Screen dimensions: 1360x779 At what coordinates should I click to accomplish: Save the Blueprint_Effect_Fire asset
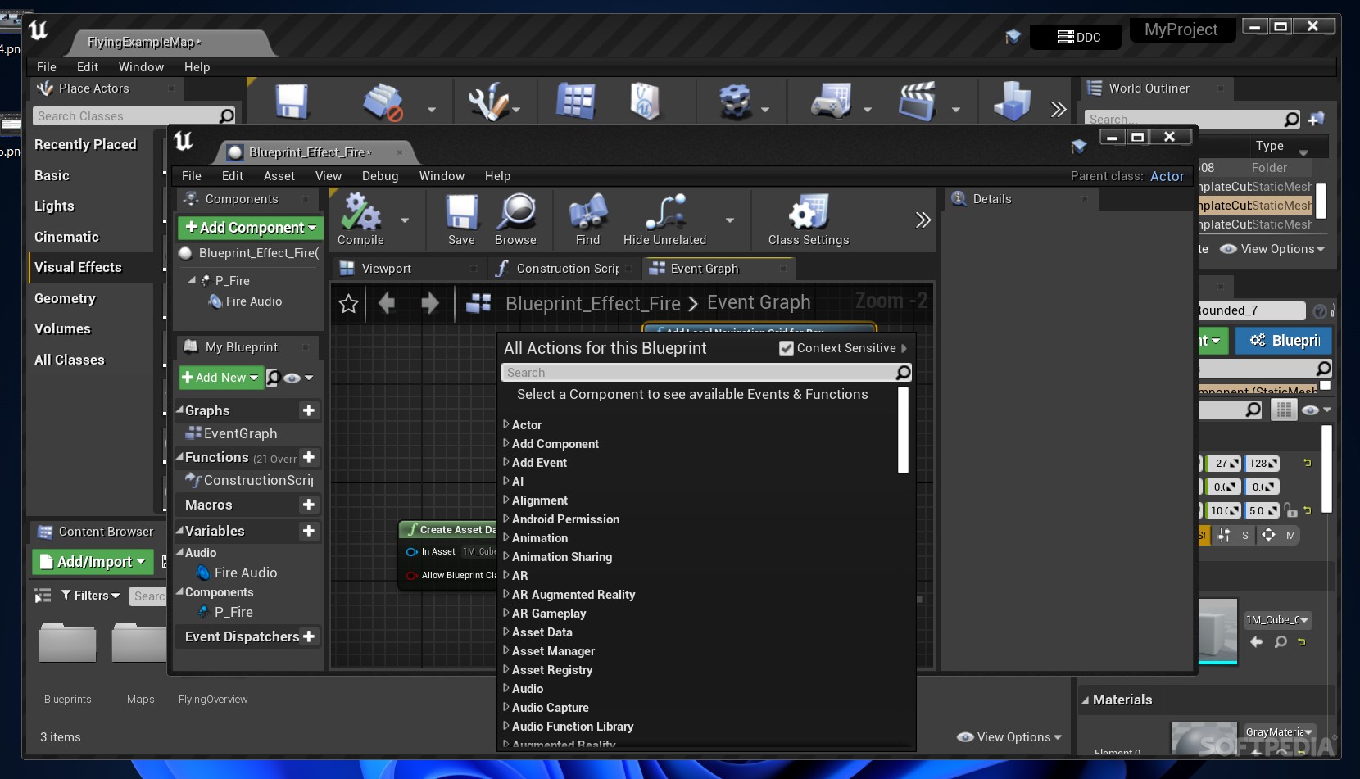click(461, 220)
